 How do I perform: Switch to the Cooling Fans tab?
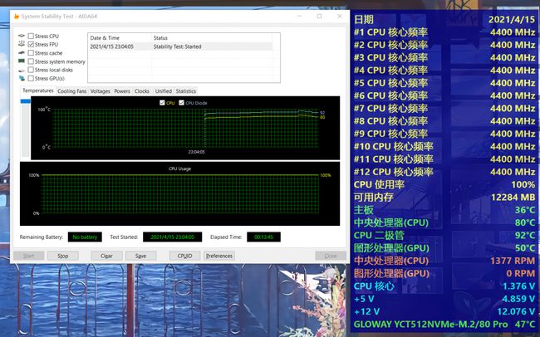pos(71,91)
